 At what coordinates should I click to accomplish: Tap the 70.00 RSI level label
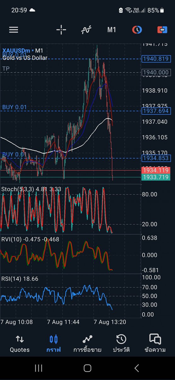[x=149, y=287]
